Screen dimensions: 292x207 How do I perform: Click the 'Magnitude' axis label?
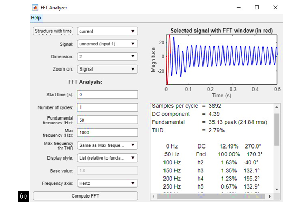pyautogui.click(x=153, y=60)
